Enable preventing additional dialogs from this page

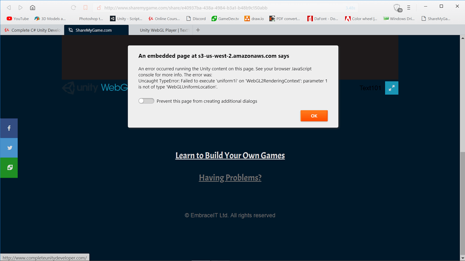pos(146,101)
